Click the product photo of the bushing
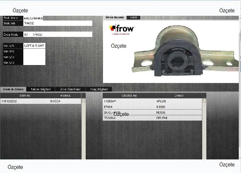 tap(185, 51)
